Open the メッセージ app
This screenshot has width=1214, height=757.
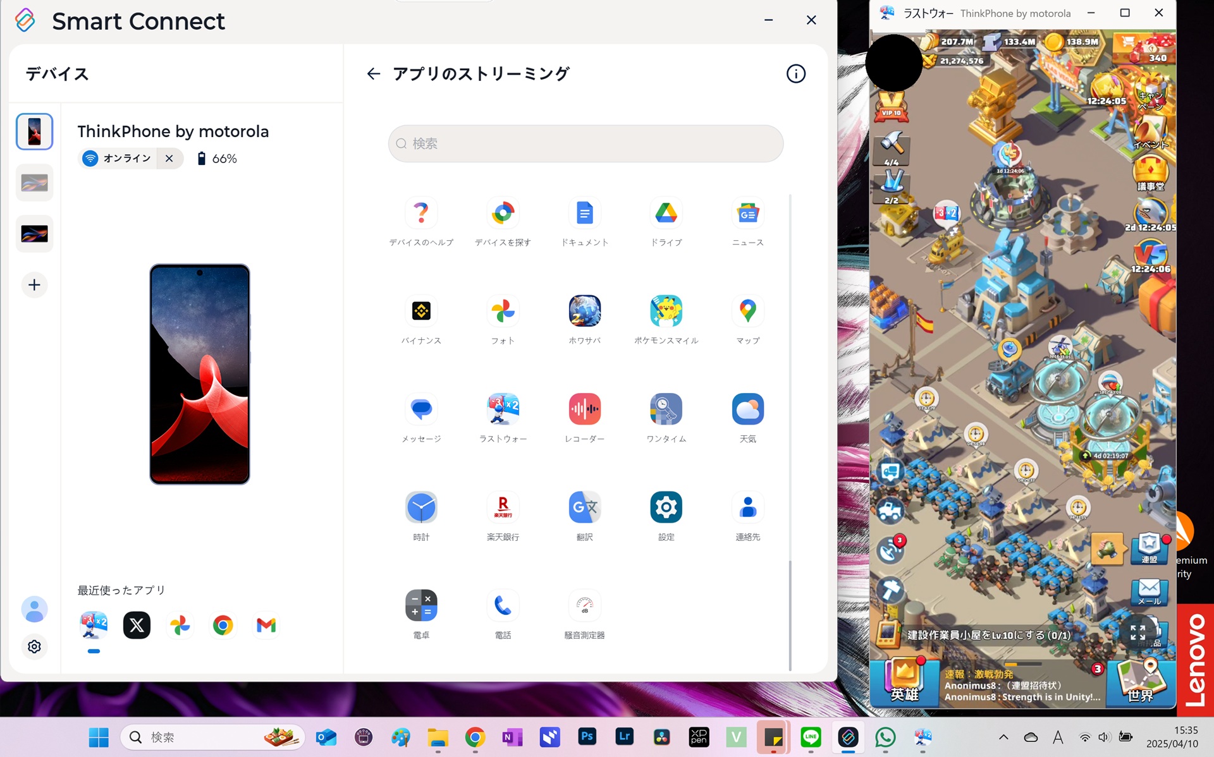(421, 409)
